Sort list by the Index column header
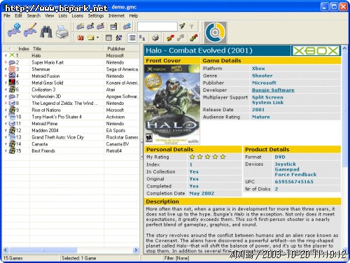Viewport: 350px width, 263px height. 23,48
